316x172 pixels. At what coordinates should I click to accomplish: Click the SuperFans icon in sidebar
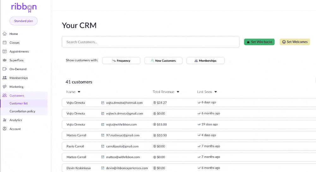(5, 60)
